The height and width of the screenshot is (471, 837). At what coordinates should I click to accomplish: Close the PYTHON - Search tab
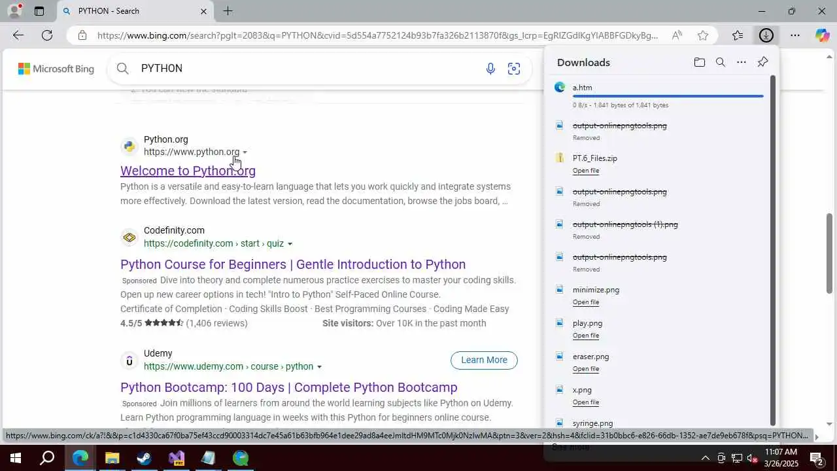coord(203,11)
